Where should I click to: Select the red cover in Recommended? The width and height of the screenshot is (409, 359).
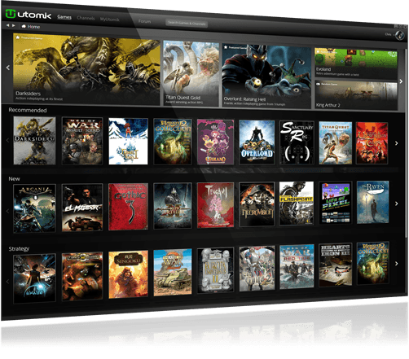372,143
